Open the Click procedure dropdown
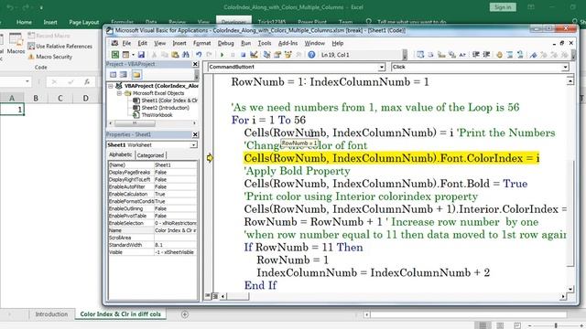586x329 pixels. point(565,67)
